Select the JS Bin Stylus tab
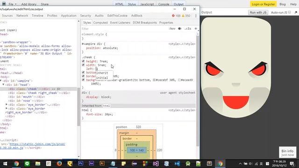Viewport: 299px width, 168px height. pos(132,4)
